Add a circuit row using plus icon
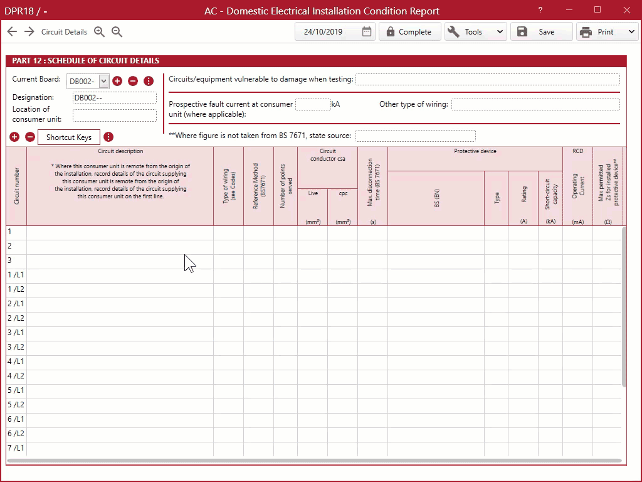Image resolution: width=642 pixels, height=482 pixels. [x=14, y=137]
